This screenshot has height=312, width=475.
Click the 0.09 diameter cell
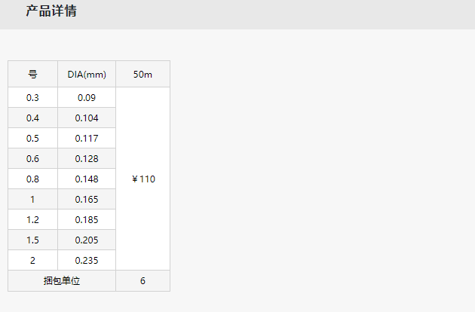coord(87,97)
